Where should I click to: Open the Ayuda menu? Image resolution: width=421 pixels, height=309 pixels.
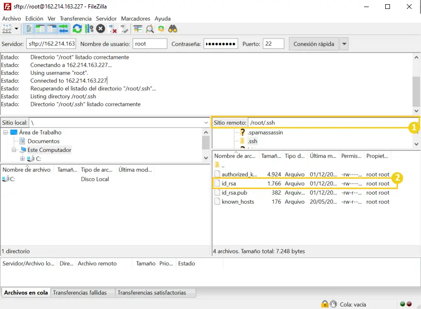pos(162,18)
